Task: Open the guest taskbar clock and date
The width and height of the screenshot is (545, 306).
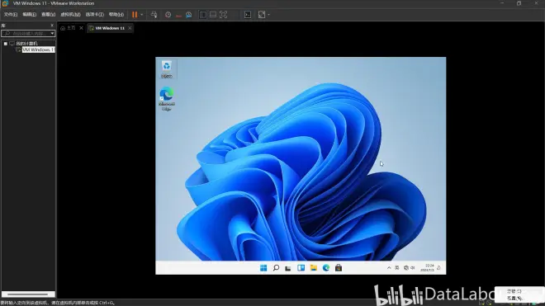Action: point(427,268)
